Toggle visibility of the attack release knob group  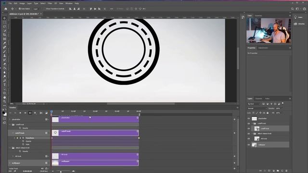(249, 134)
